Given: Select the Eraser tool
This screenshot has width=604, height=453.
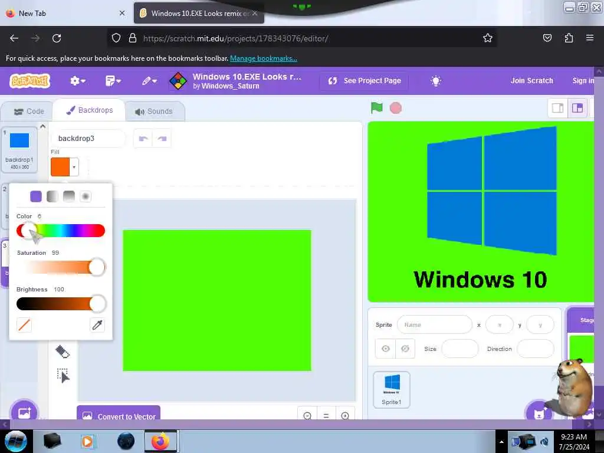Looking at the screenshot, I should [63, 352].
